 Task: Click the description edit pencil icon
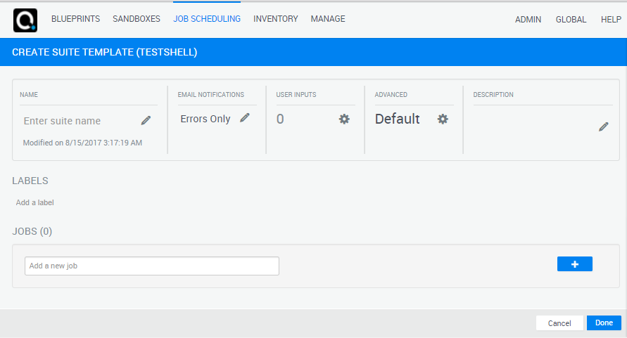tap(603, 126)
